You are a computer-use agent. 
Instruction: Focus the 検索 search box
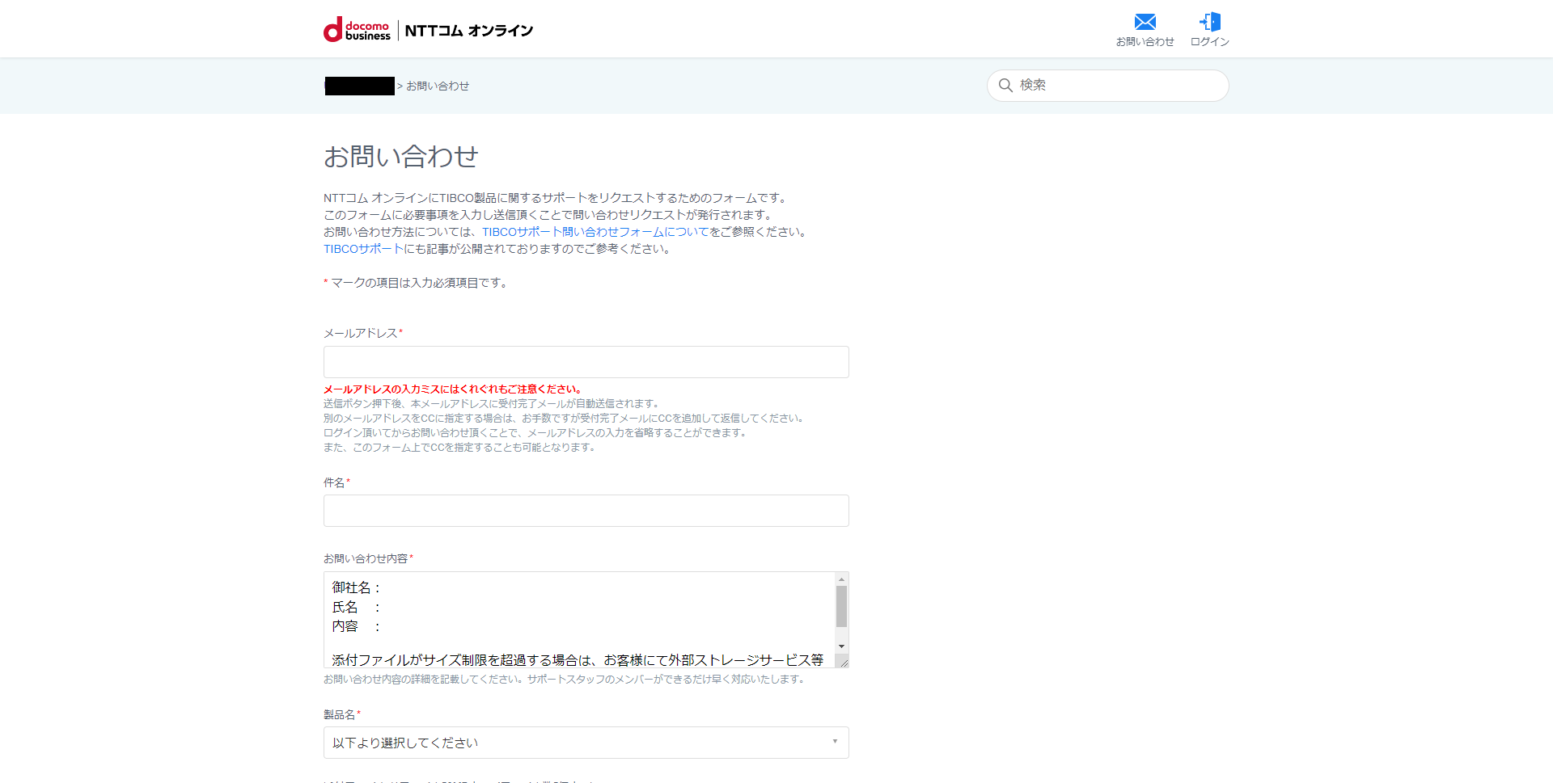point(1116,86)
